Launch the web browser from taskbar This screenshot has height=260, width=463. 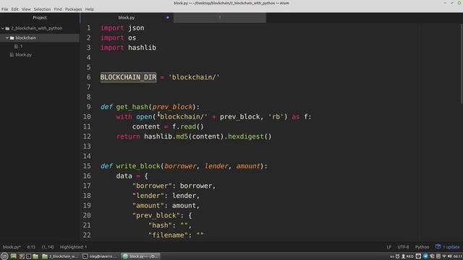22,256
